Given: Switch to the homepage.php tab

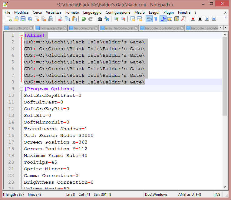Looking at the screenshot, I should click(x=51, y=28).
